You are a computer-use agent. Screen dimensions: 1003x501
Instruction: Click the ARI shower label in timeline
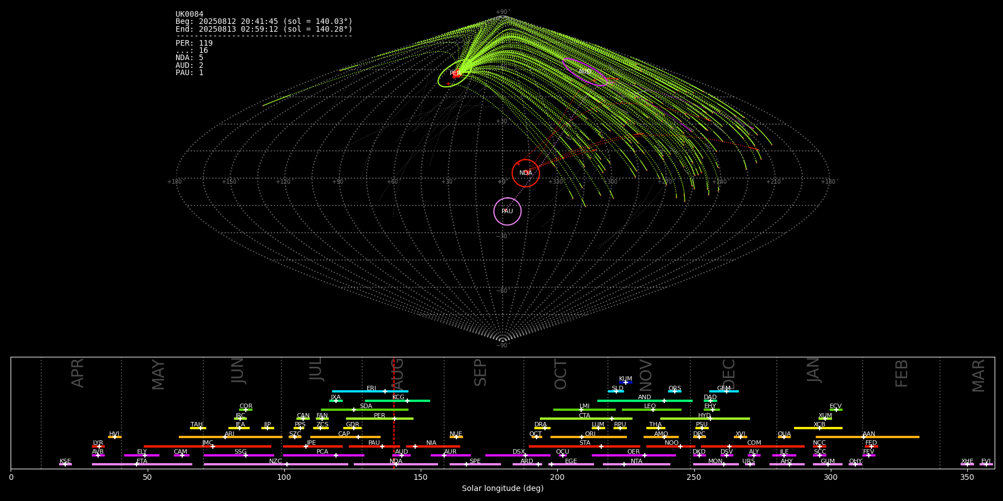coord(229,434)
